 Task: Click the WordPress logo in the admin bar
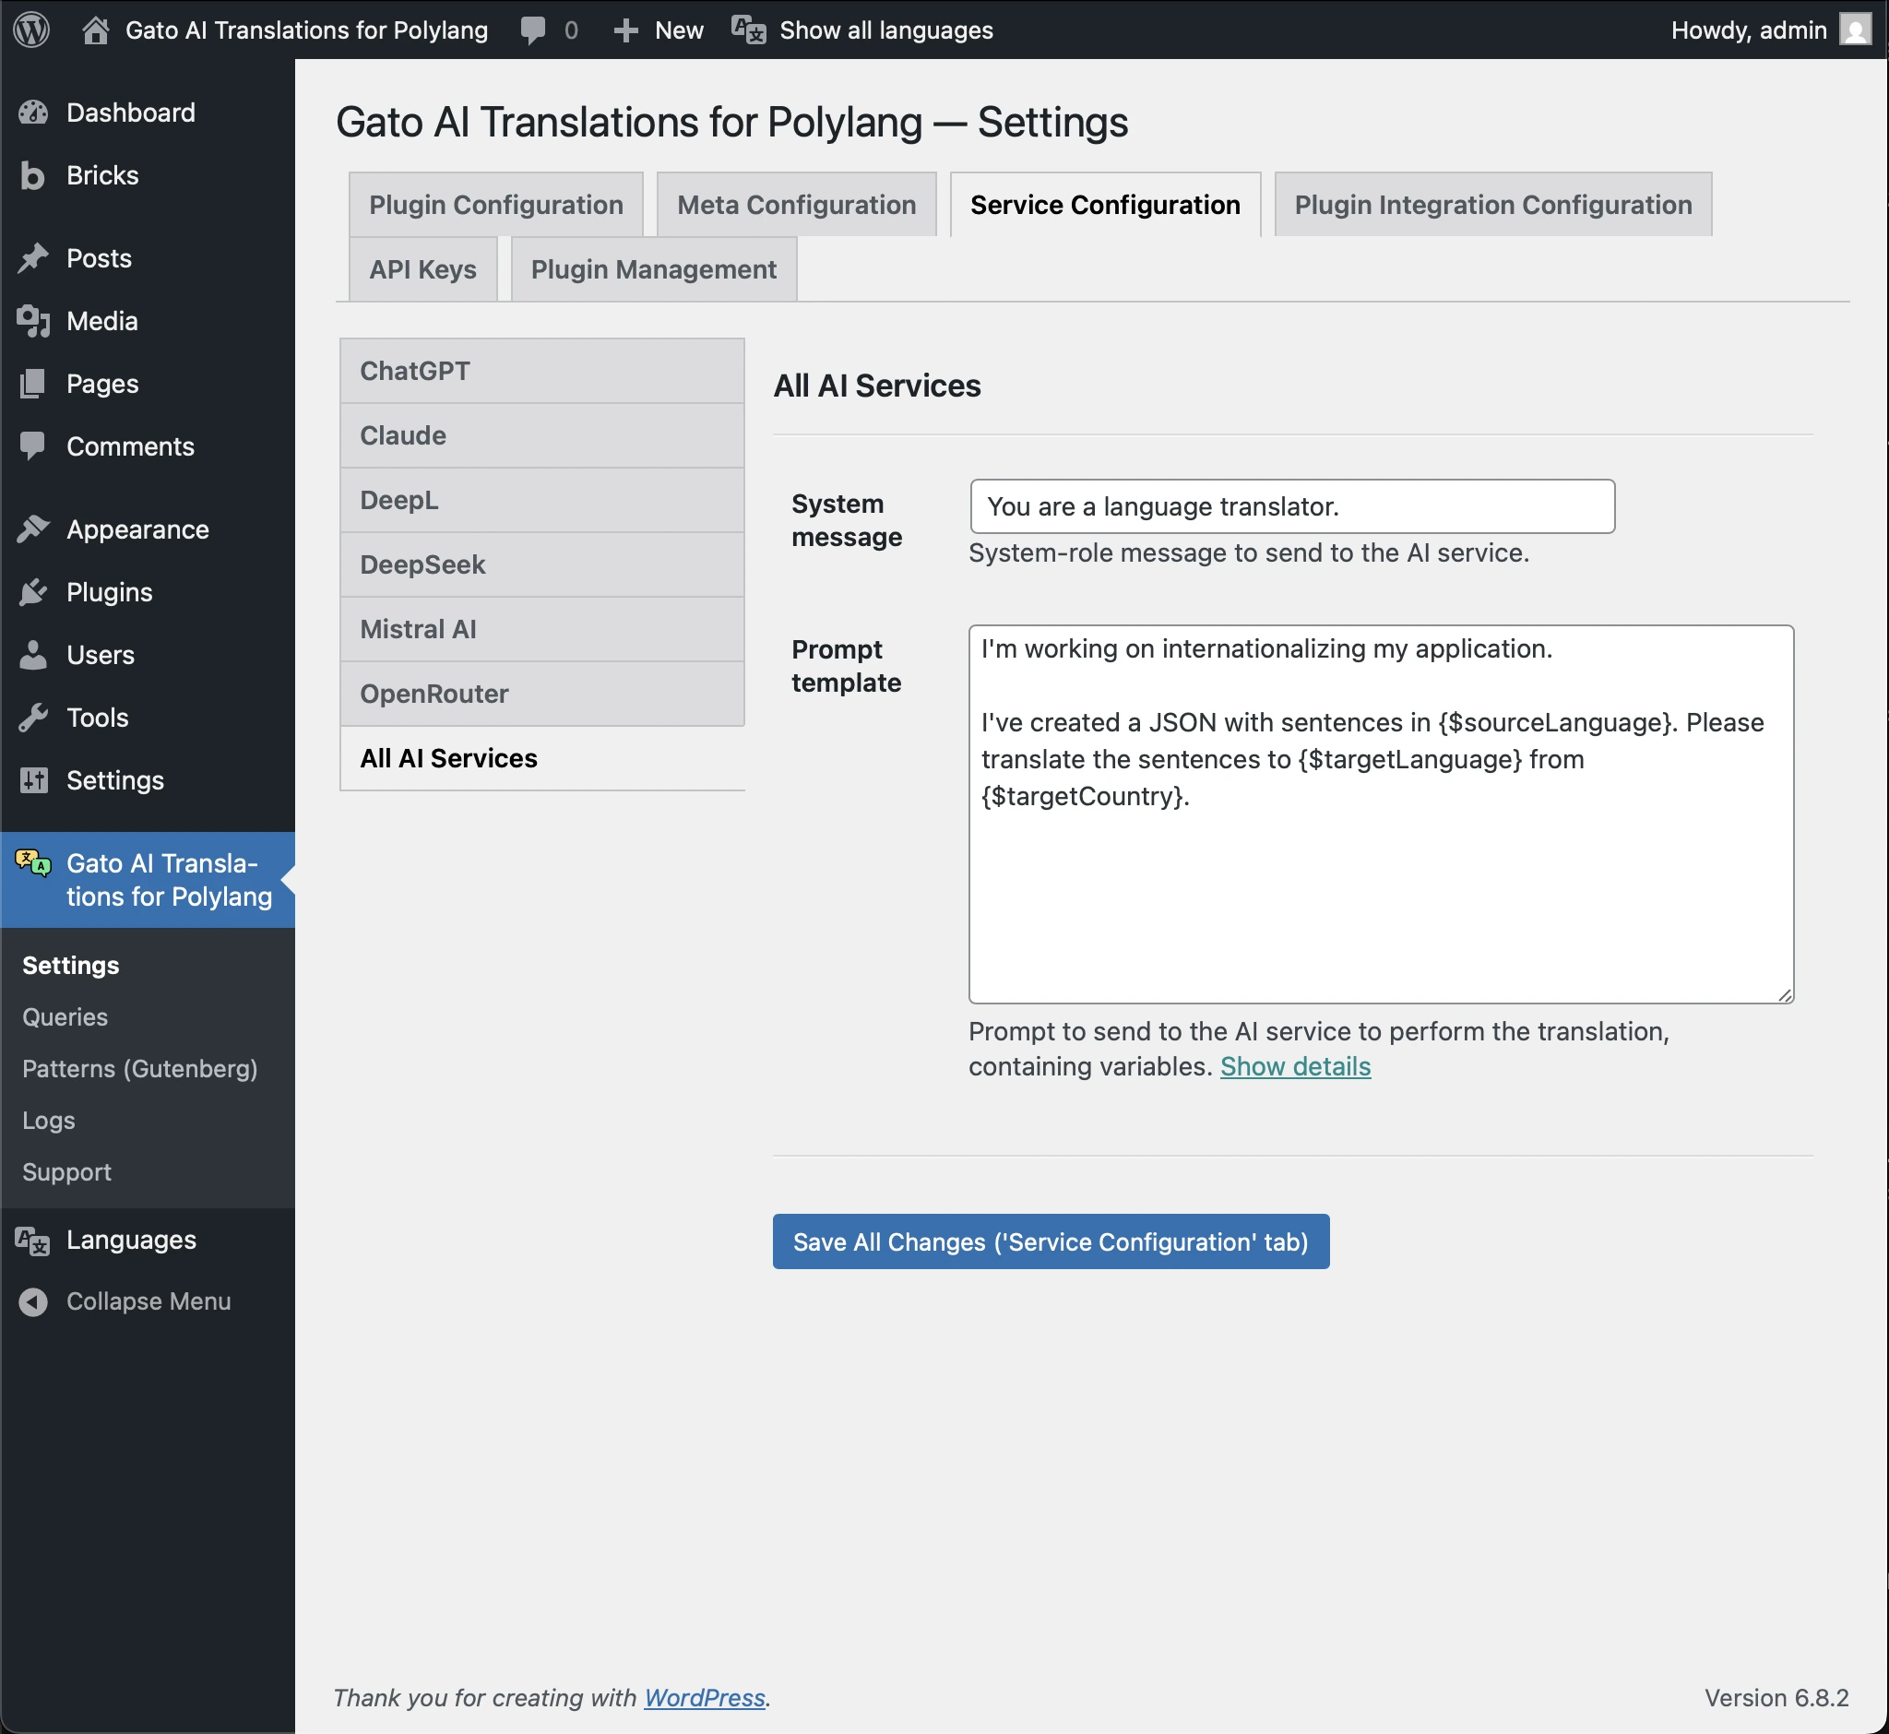point(31,30)
